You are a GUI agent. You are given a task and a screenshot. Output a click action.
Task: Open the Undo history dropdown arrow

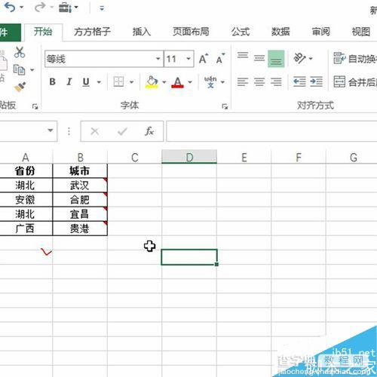pyautogui.click(x=22, y=8)
